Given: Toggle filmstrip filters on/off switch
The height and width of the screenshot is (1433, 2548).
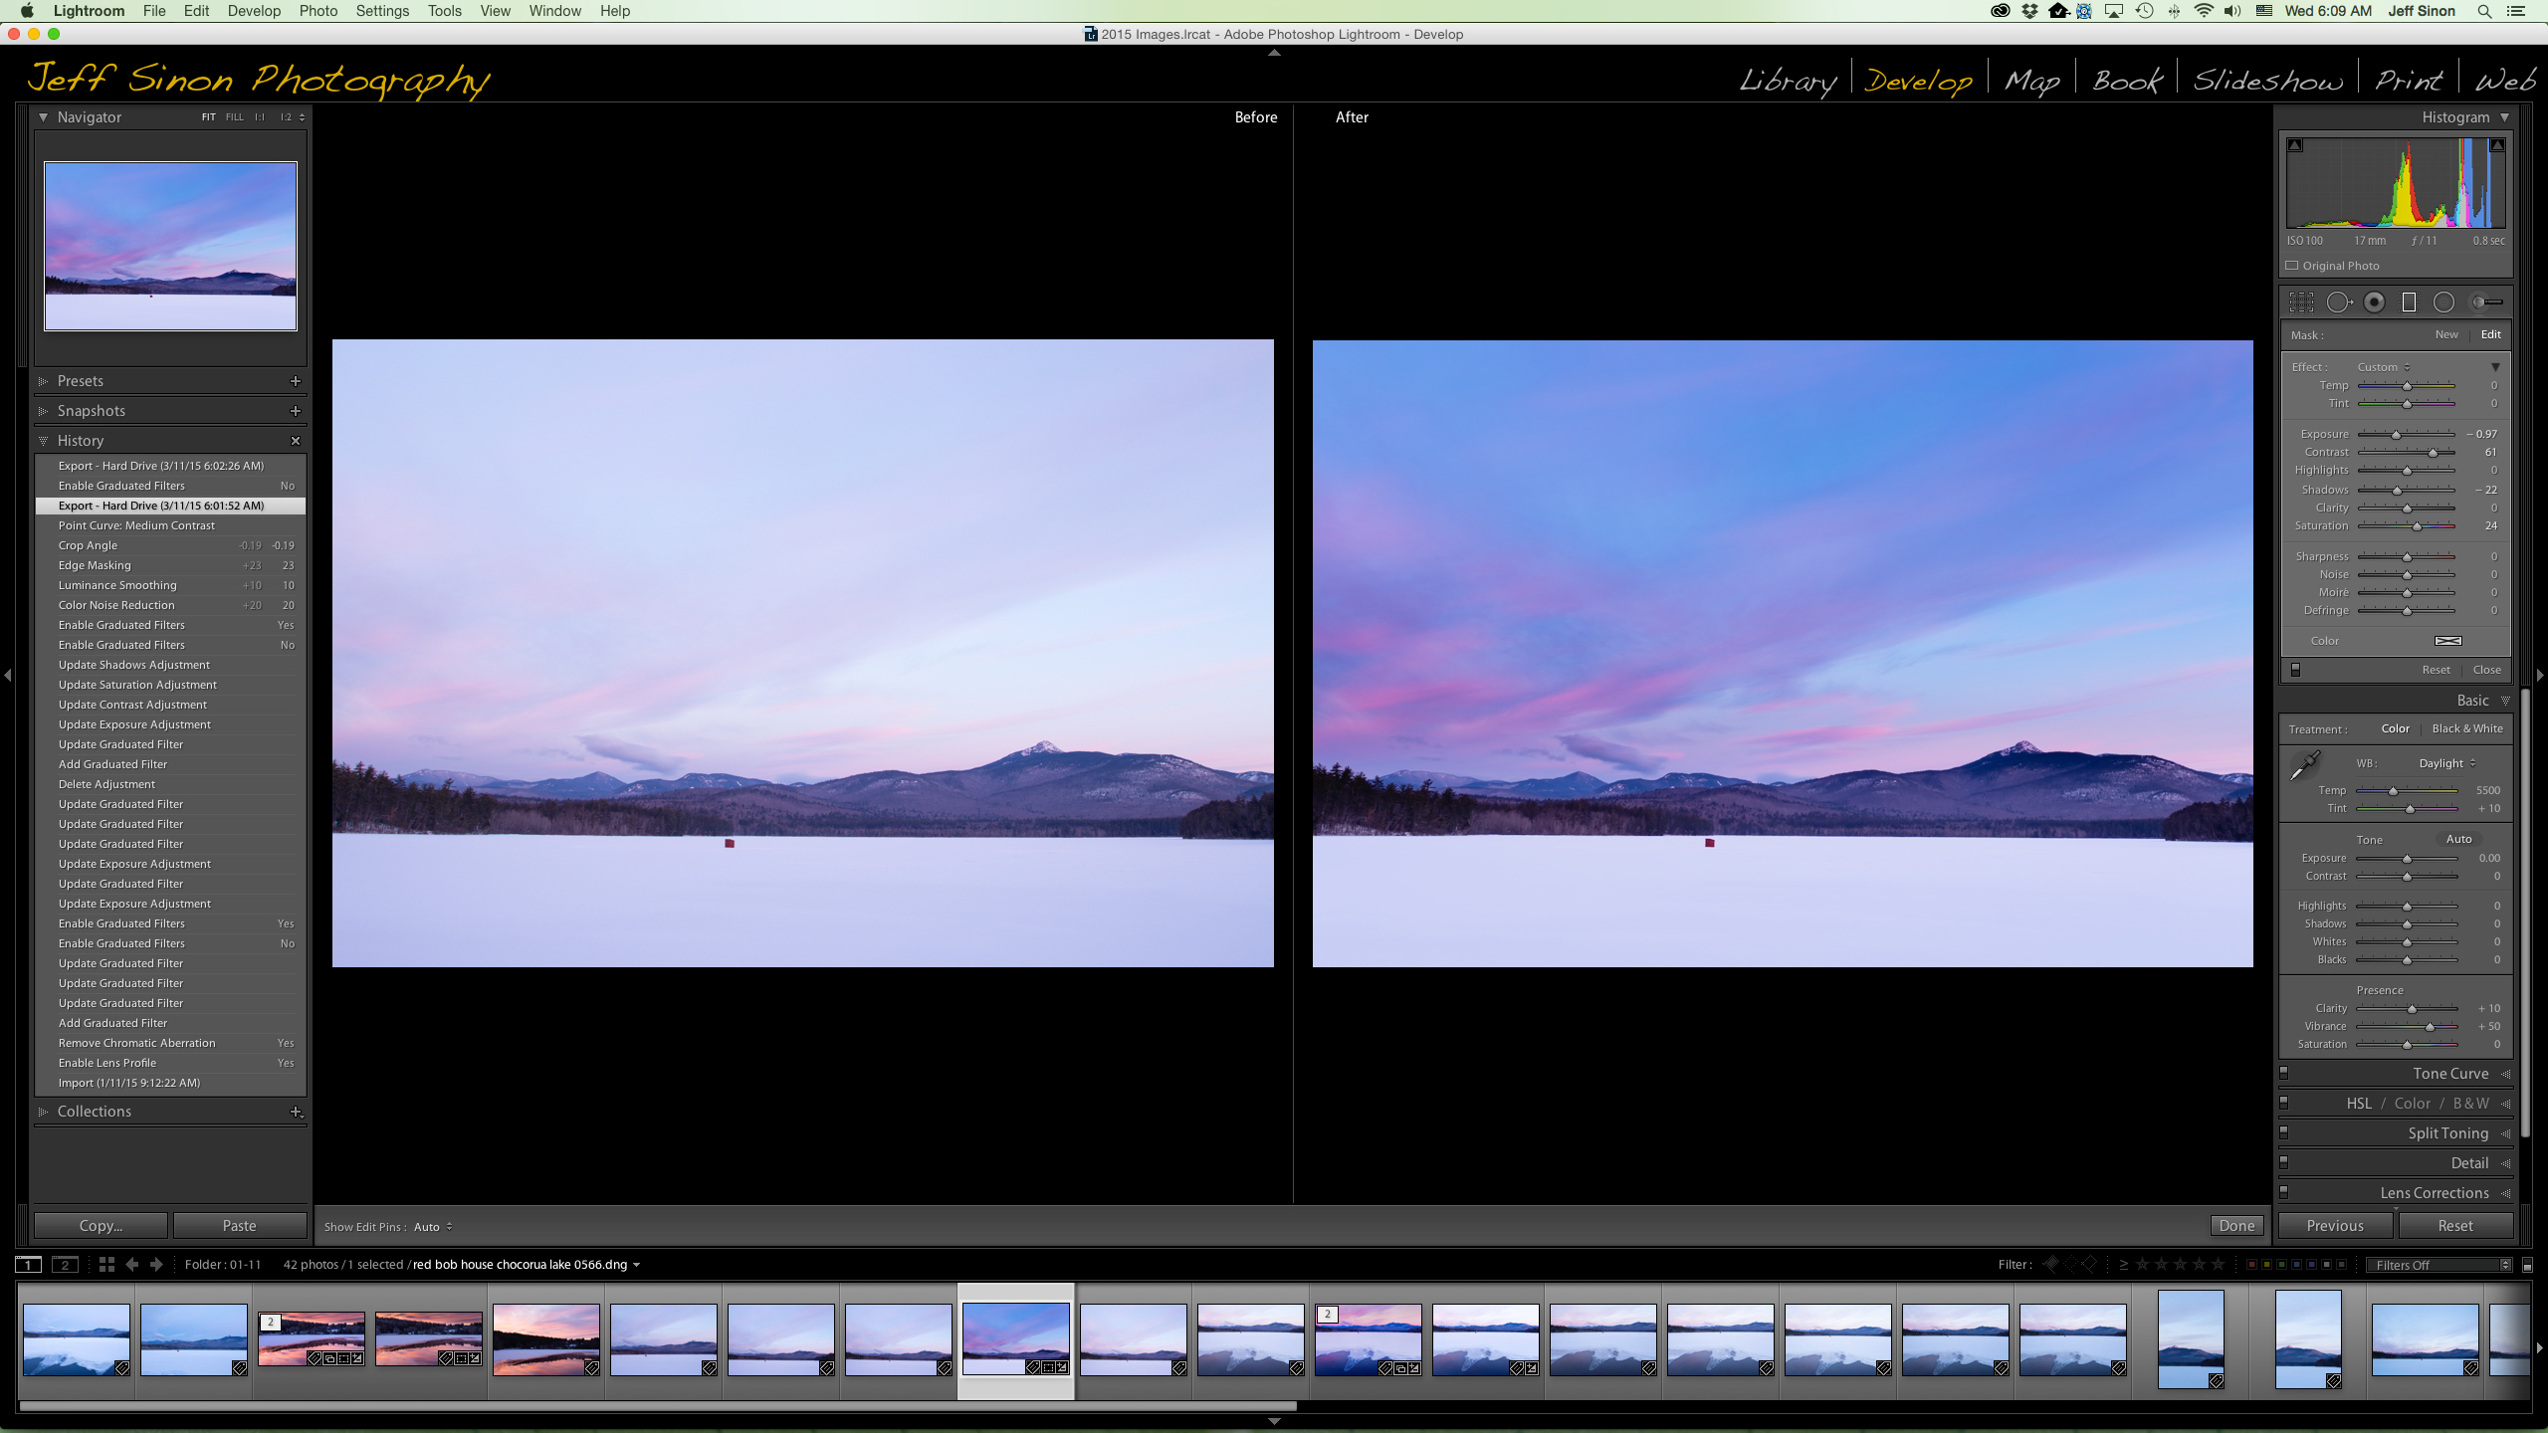Looking at the screenshot, I should coord(2527,1266).
